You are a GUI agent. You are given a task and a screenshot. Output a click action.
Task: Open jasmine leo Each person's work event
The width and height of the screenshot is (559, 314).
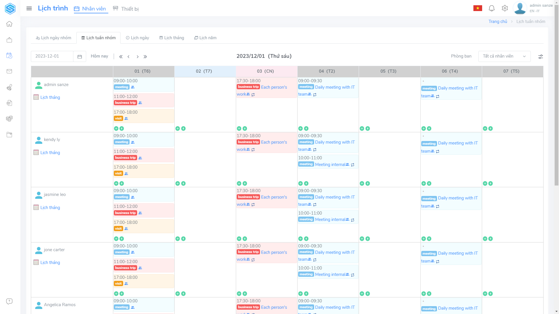click(x=266, y=198)
